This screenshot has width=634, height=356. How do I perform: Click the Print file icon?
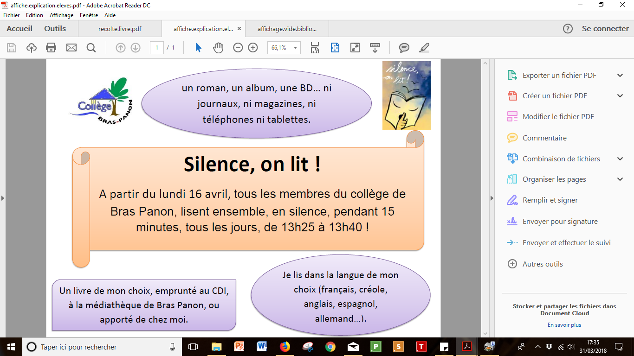tap(51, 48)
